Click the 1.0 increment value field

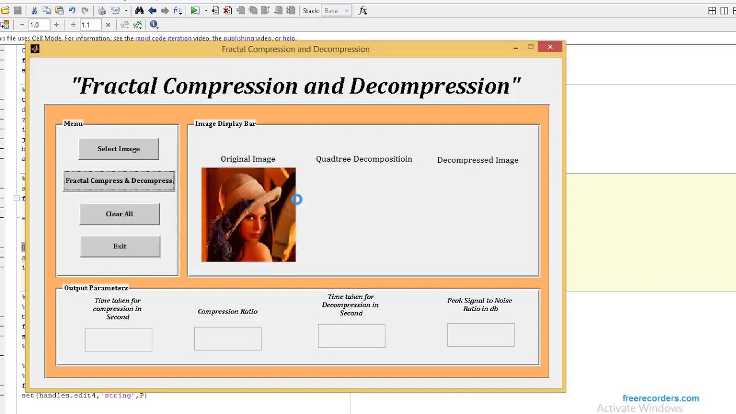coord(39,25)
